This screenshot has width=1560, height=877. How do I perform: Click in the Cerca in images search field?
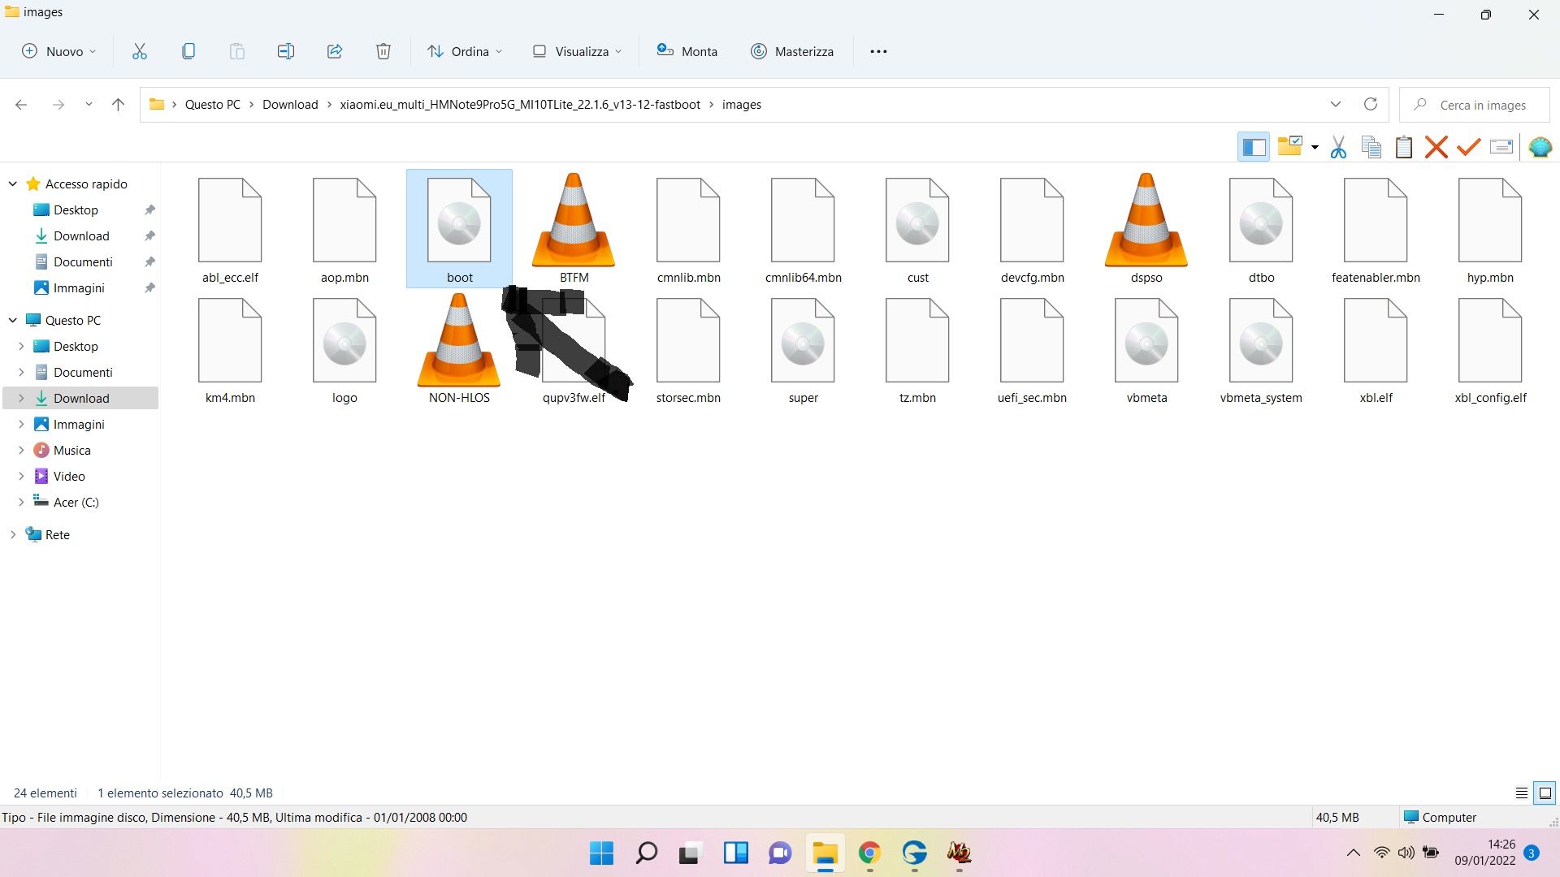tap(1474, 105)
